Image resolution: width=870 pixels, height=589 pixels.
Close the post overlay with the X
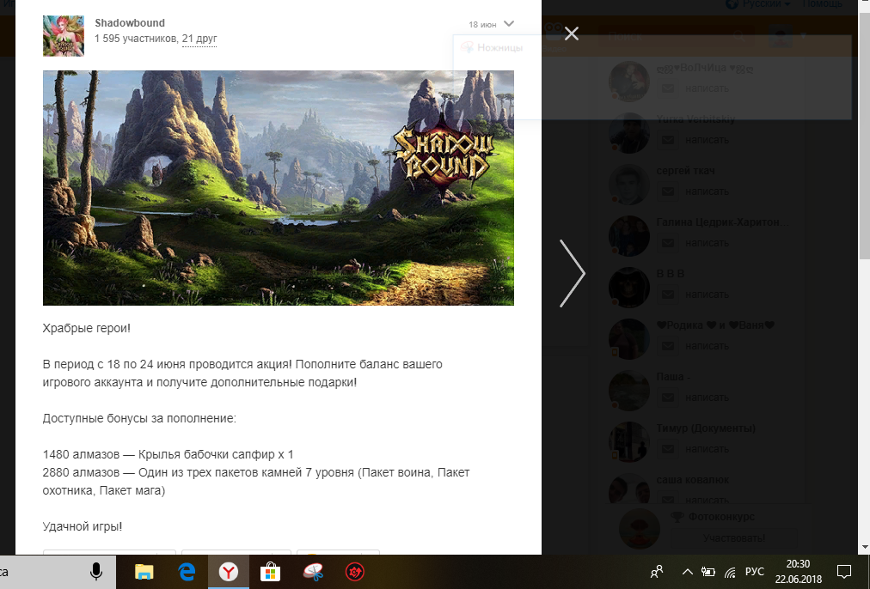(x=572, y=33)
